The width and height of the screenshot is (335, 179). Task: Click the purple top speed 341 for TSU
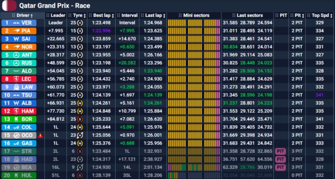tap(320, 95)
